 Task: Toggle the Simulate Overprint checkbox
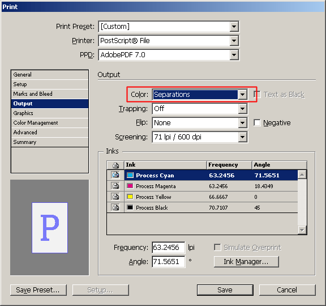[217, 247]
